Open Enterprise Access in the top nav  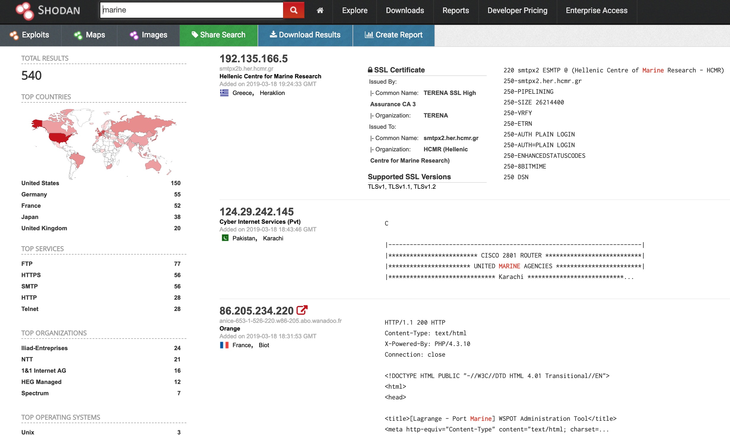(596, 10)
